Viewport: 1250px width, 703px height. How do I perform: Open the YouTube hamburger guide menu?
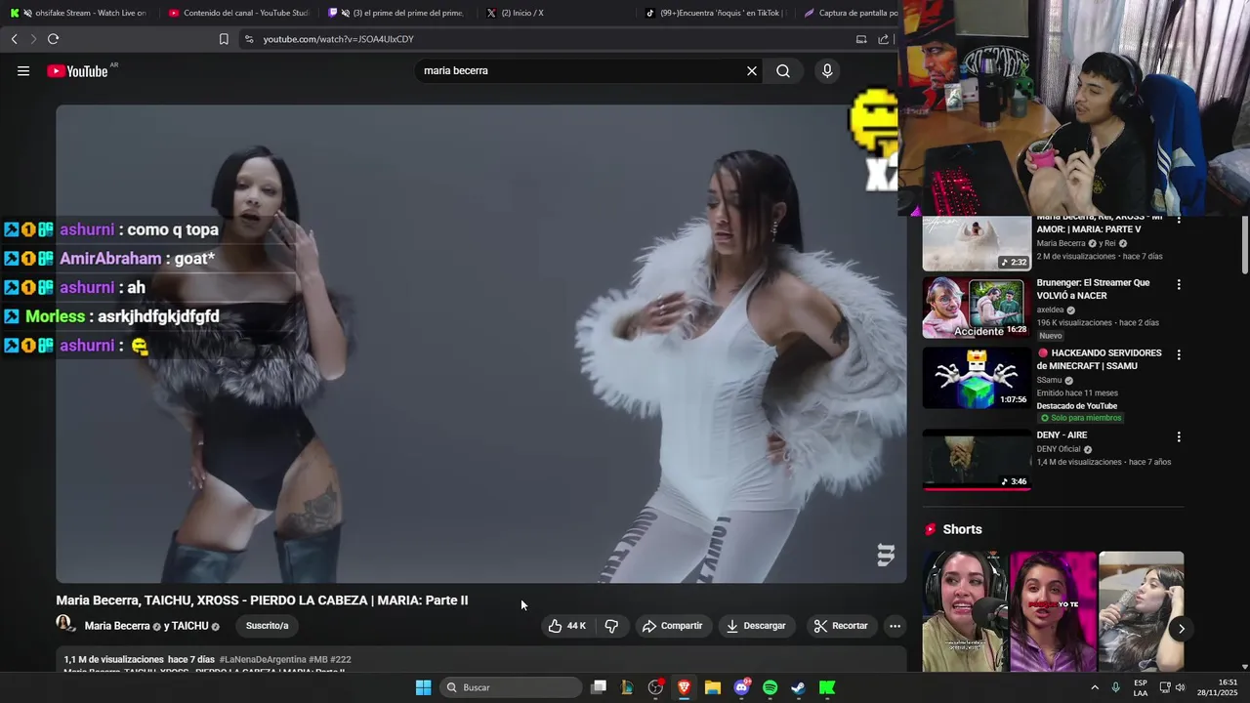coord(23,70)
